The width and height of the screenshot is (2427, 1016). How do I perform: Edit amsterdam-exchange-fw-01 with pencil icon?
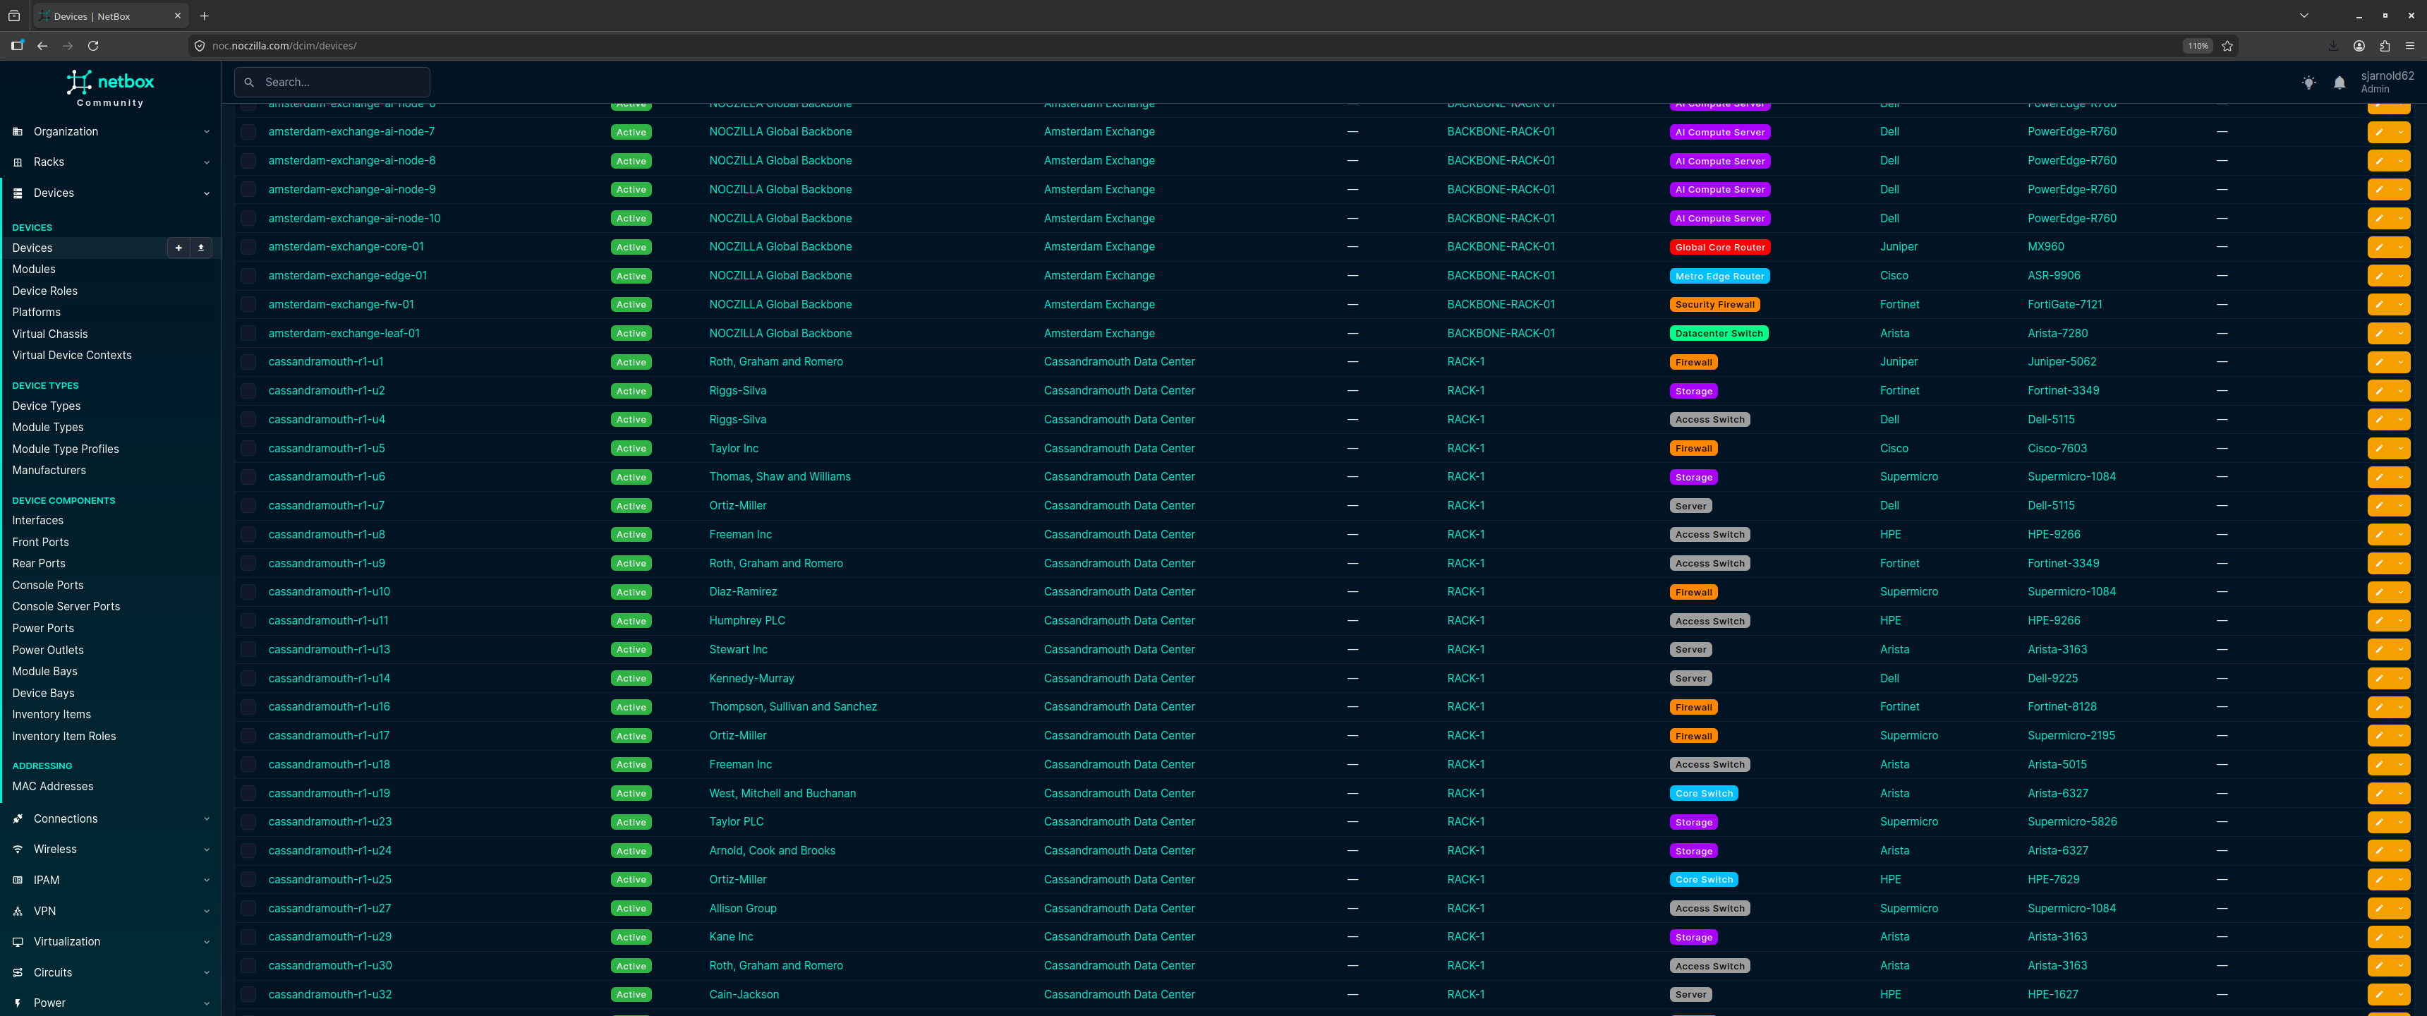2379,304
